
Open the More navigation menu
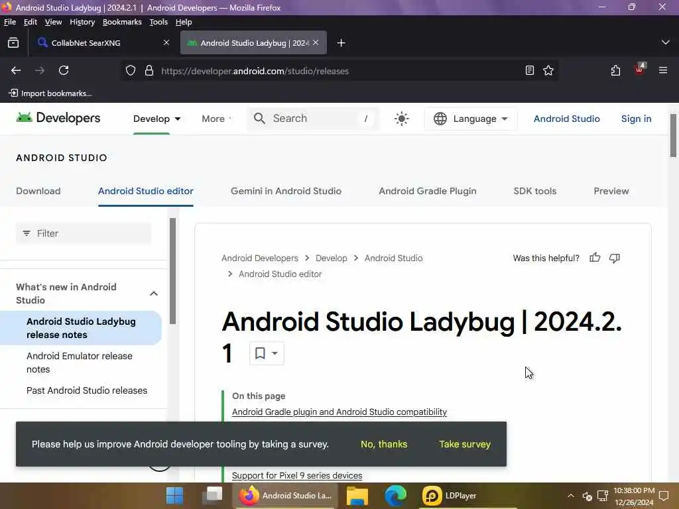(216, 119)
